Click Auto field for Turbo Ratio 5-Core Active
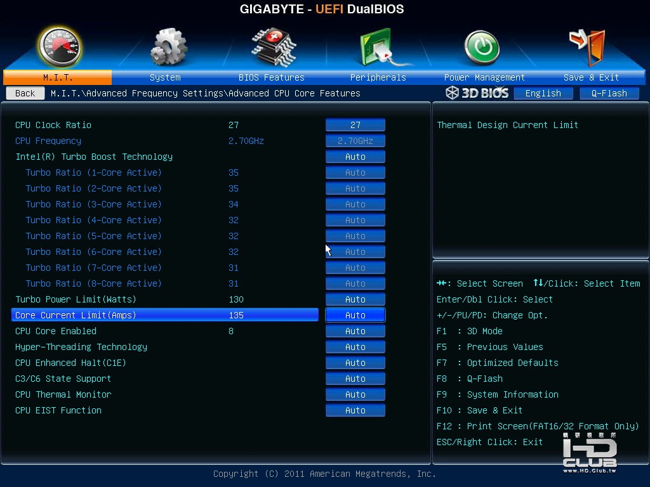The height and width of the screenshot is (487, 650). pyautogui.click(x=355, y=236)
